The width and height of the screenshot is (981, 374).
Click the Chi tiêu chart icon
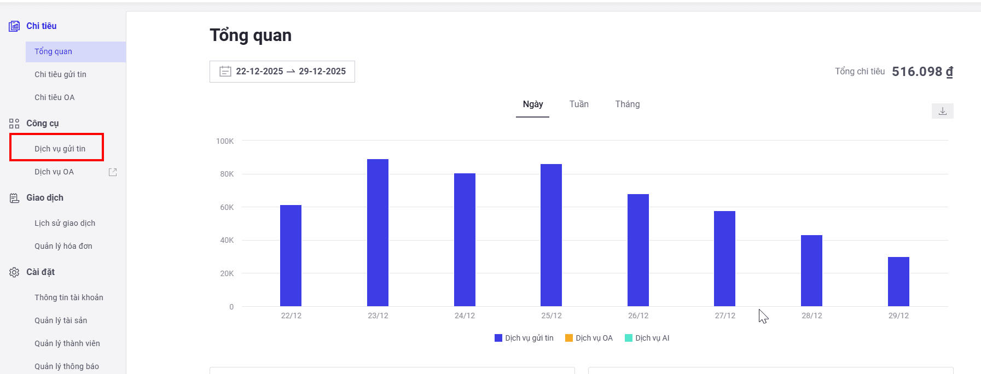coord(14,26)
